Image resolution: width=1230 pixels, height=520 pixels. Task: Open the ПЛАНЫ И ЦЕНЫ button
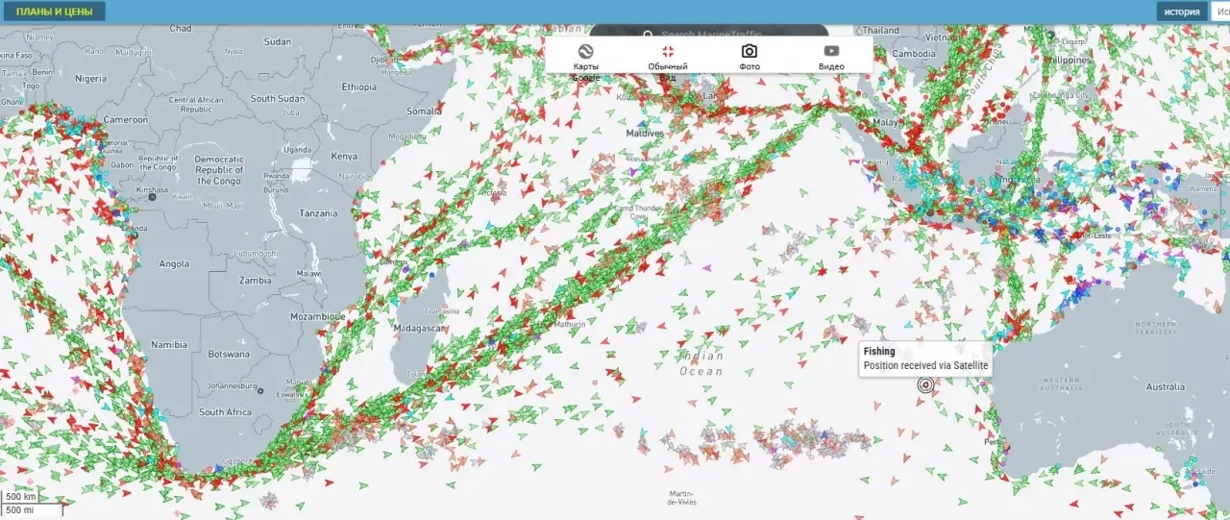pyautogui.click(x=54, y=12)
